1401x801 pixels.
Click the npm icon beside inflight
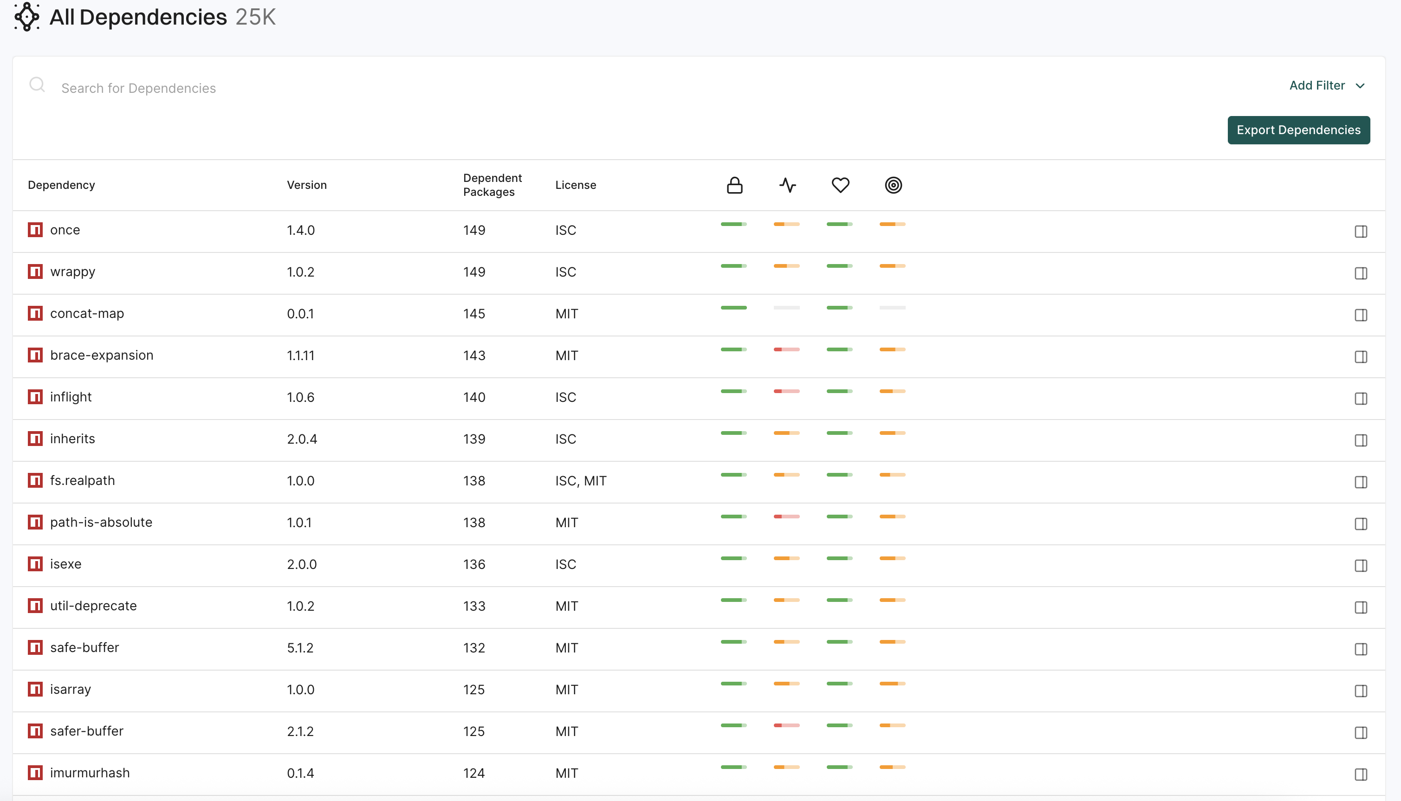coord(35,397)
